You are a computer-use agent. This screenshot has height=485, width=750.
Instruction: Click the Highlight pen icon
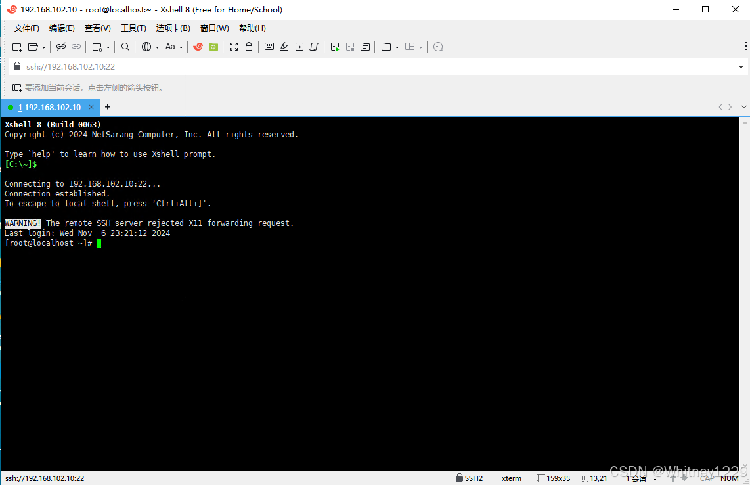pyautogui.click(x=284, y=47)
